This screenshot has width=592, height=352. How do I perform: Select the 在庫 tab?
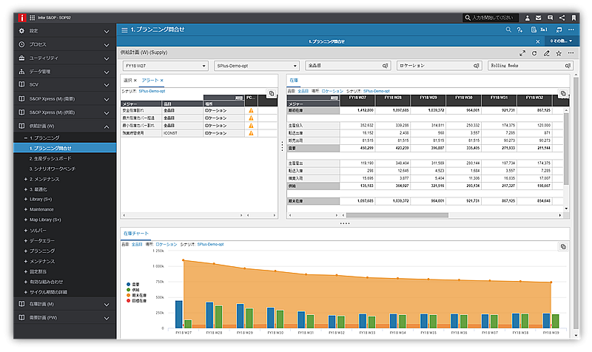tap(294, 81)
